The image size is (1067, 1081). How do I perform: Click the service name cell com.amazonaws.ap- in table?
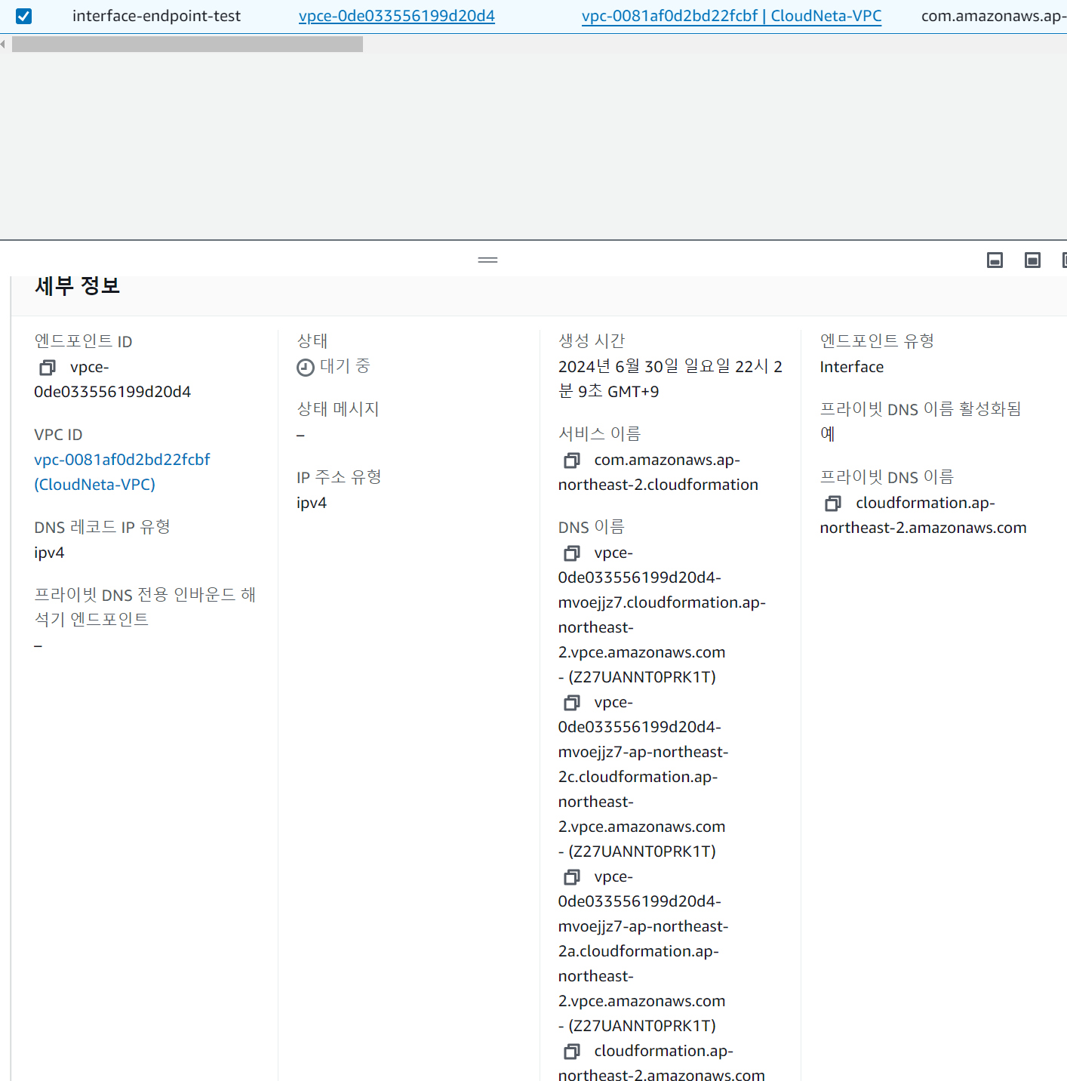(994, 16)
